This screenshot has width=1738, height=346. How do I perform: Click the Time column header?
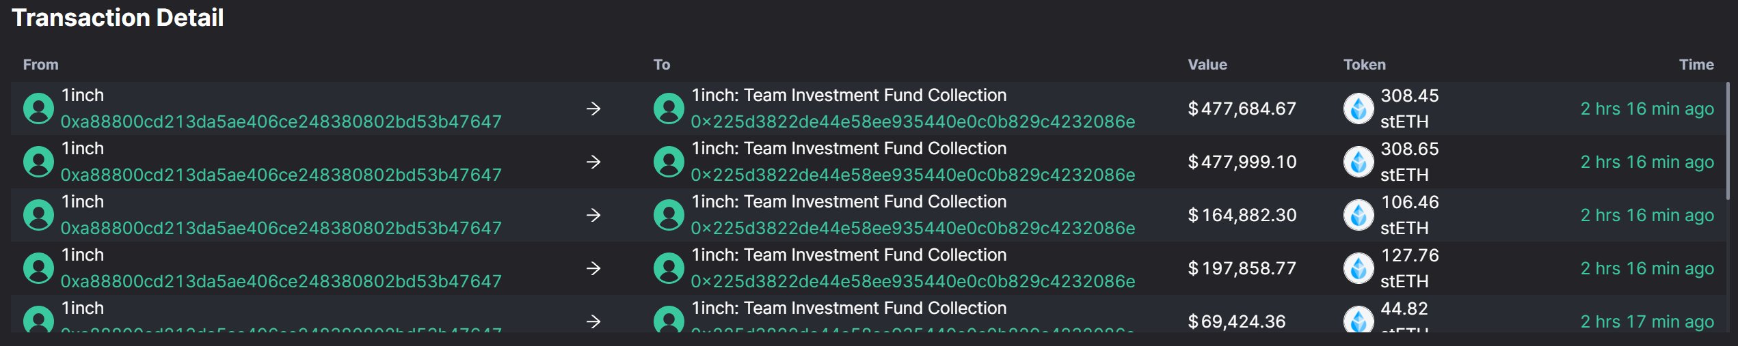coord(1696,65)
